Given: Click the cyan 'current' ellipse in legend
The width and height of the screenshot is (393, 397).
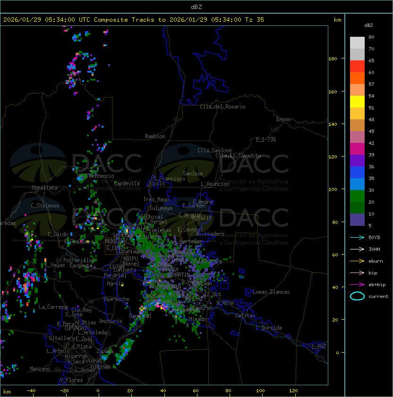Looking at the screenshot, I should click(357, 296).
